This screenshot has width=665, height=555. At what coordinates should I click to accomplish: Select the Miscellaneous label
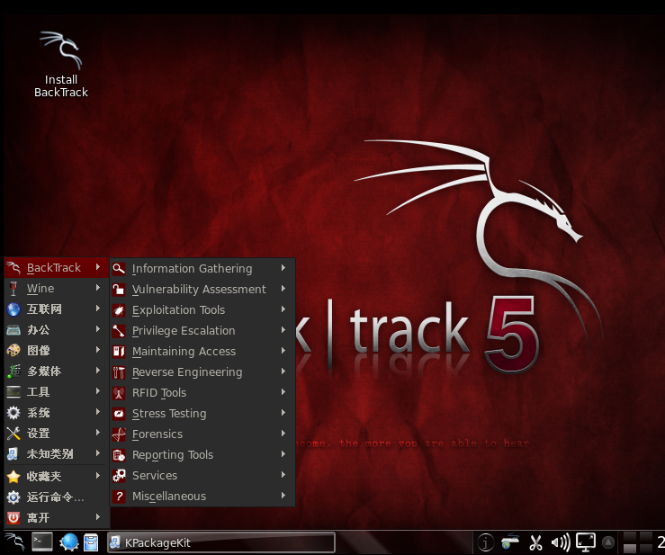[169, 496]
